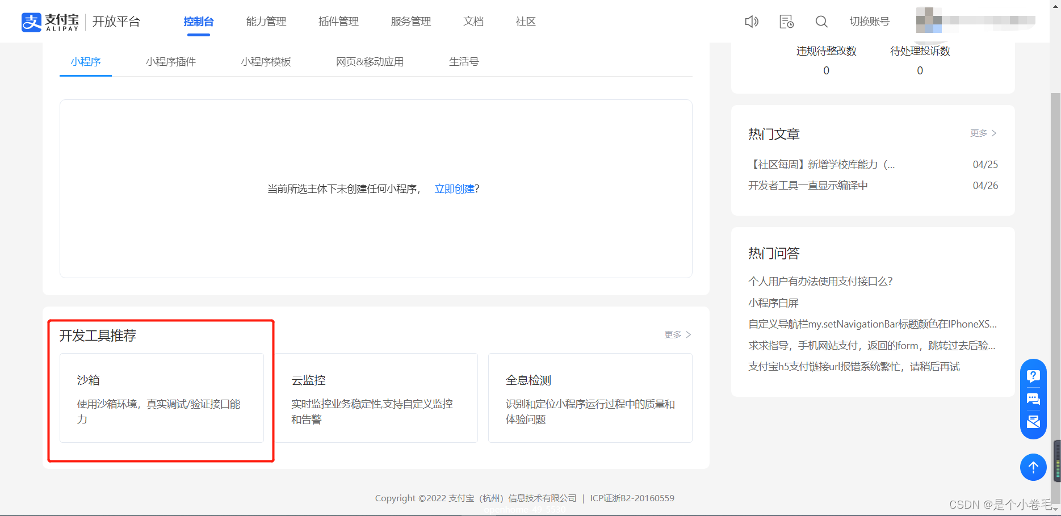Open question 求求指导，手机网站支付
1061x516 pixels.
(872, 346)
